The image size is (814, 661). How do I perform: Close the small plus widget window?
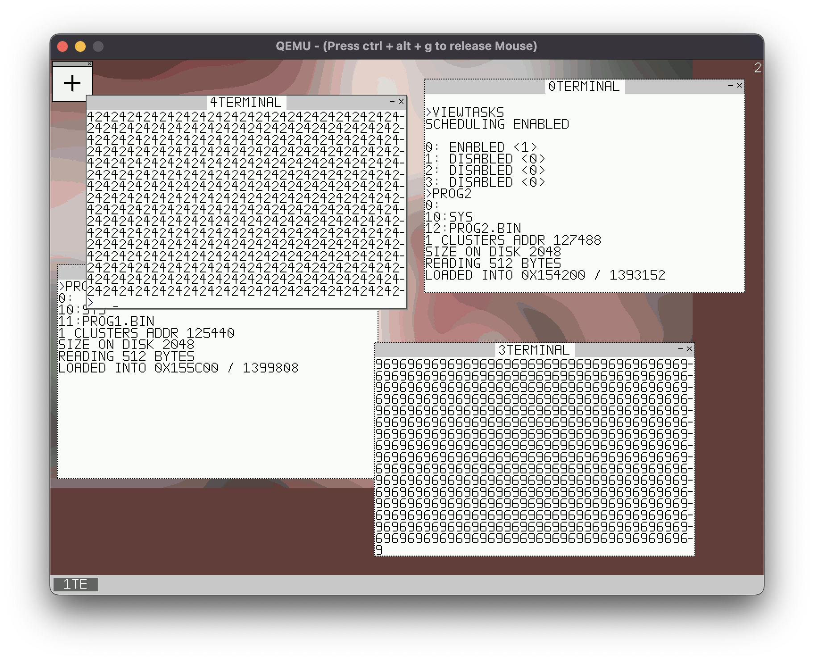tap(90, 64)
